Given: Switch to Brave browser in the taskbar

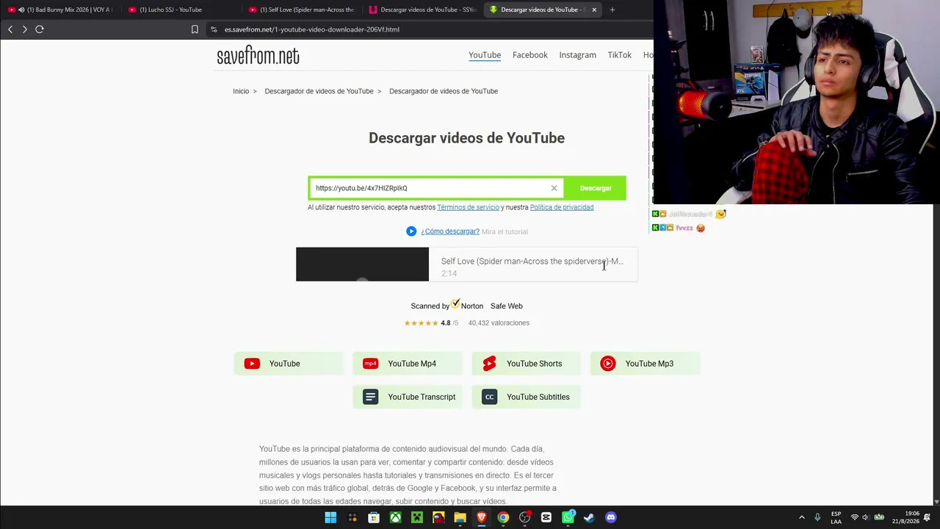Looking at the screenshot, I should (x=482, y=517).
